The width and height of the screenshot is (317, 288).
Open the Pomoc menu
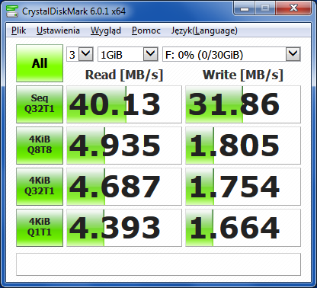146,30
